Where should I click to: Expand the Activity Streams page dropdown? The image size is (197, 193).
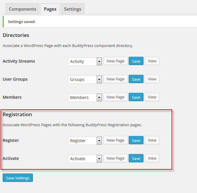point(85,61)
